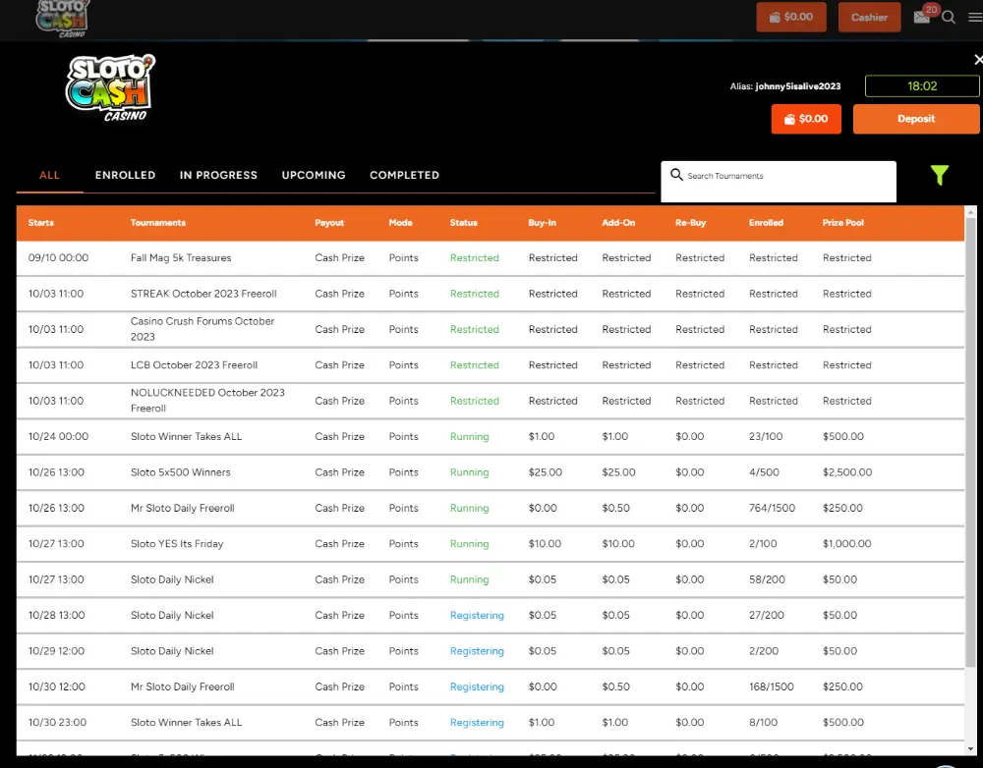Image resolution: width=983 pixels, height=768 pixels.
Task: Click the orange Deposit button
Action: point(916,119)
